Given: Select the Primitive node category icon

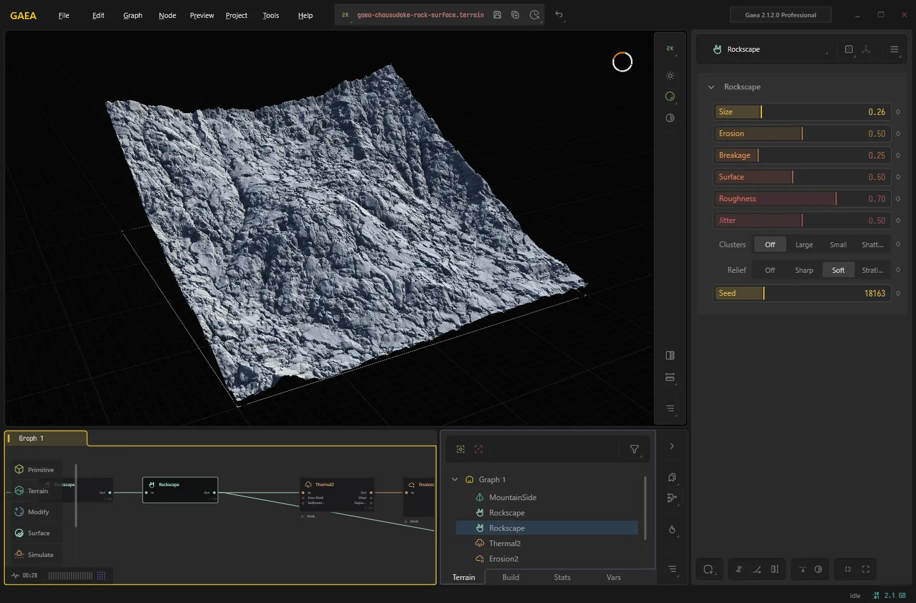Looking at the screenshot, I should pos(19,469).
